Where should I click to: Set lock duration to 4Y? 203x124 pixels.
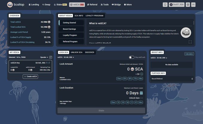(136, 102)
